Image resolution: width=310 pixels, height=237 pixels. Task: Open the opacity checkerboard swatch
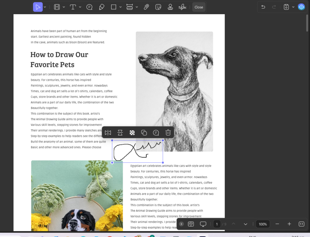tap(132, 132)
